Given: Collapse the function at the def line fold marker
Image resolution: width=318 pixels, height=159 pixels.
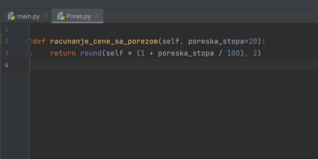Looking at the screenshot, I should coord(29,42).
